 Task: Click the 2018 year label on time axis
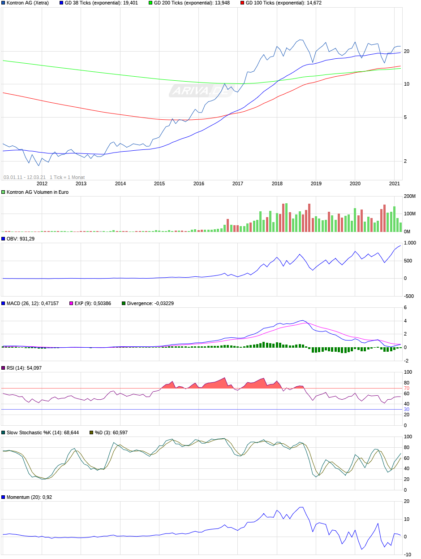[277, 183]
